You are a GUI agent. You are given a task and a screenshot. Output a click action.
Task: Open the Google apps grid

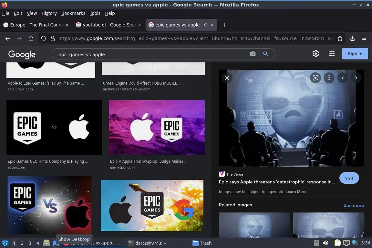click(x=332, y=54)
